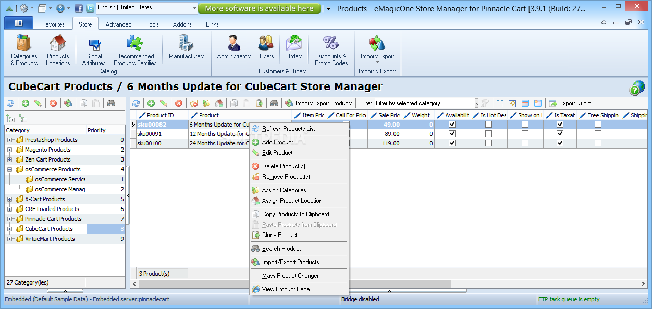Collapse all categories tree icon
This screenshot has width=652, height=309.
coord(22,119)
